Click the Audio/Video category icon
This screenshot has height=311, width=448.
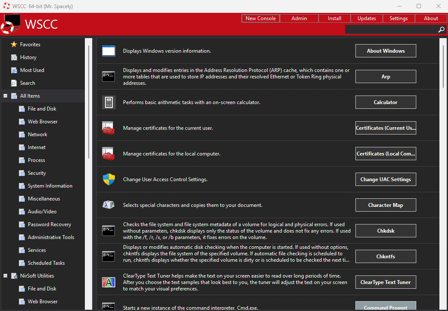[x=22, y=212]
